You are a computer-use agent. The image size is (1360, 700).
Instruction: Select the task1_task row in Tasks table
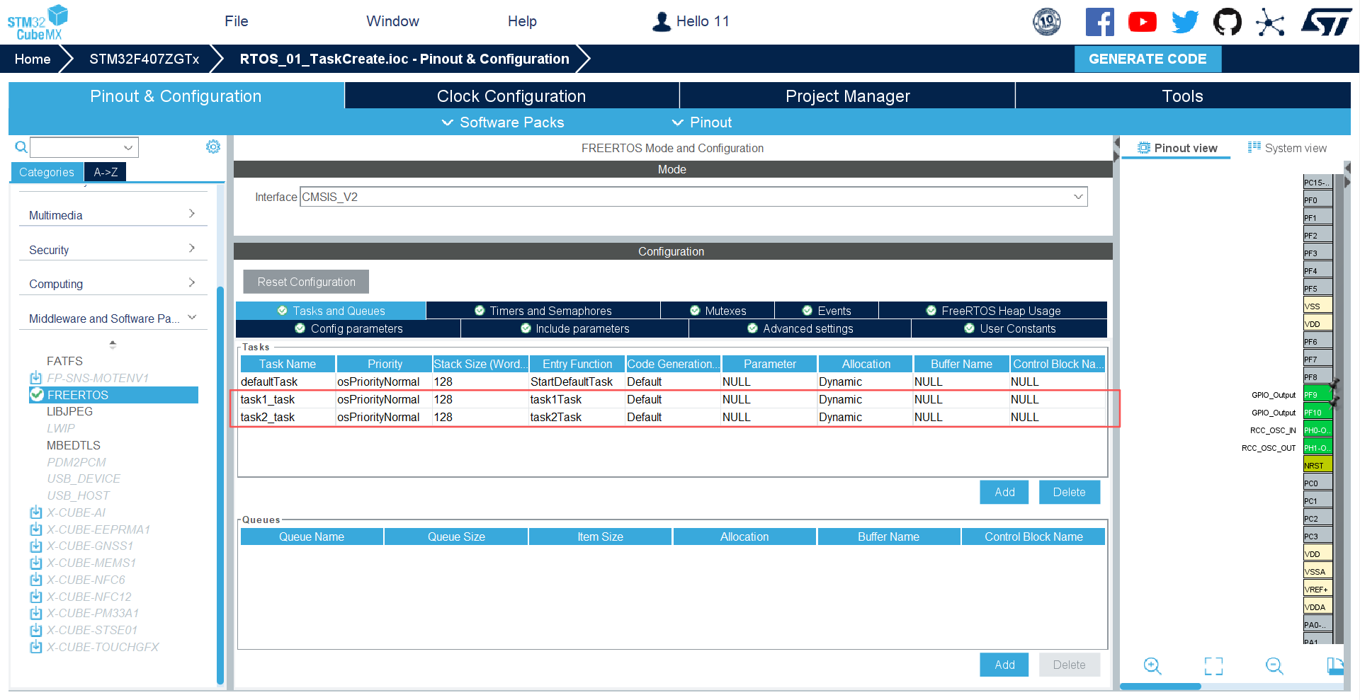pyautogui.click(x=673, y=399)
